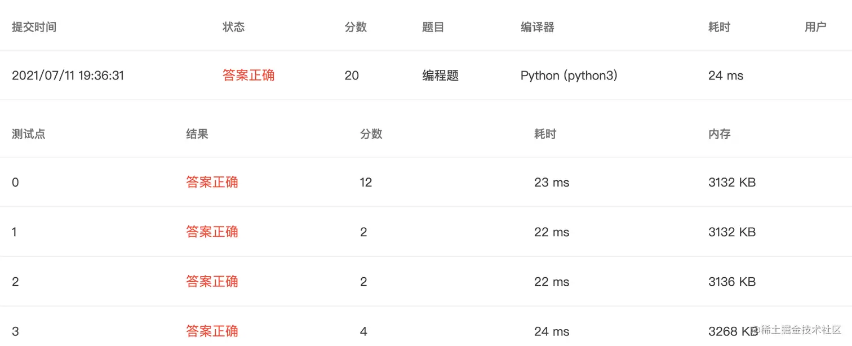This screenshot has width=852, height=346.
Task: Click 答案正确 result for test point 3
Action: pyautogui.click(x=212, y=331)
